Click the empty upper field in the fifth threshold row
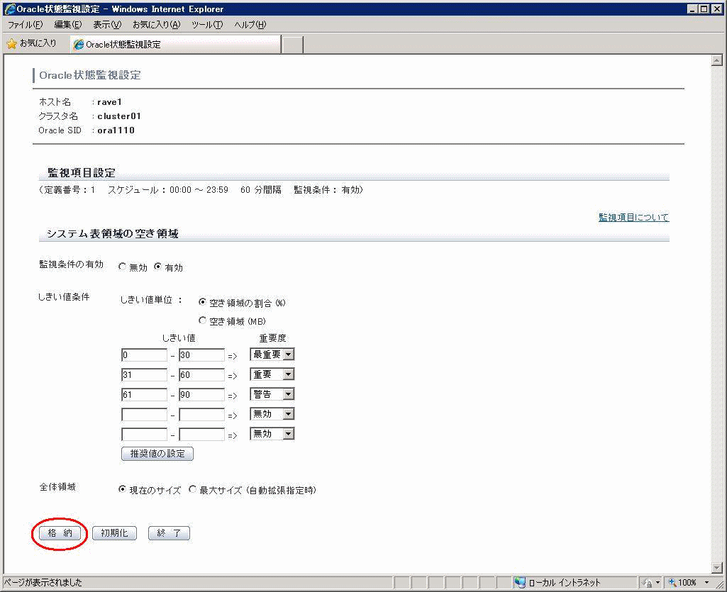The width and height of the screenshot is (727, 592). 201,435
